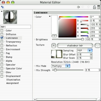
Task: Select the Bump channel label
Action: click(9, 57)
